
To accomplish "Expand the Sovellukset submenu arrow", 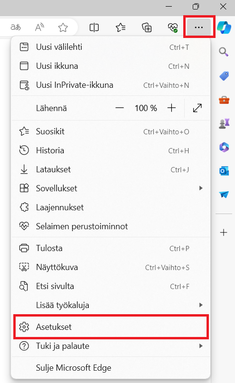I will pos(201,188).
